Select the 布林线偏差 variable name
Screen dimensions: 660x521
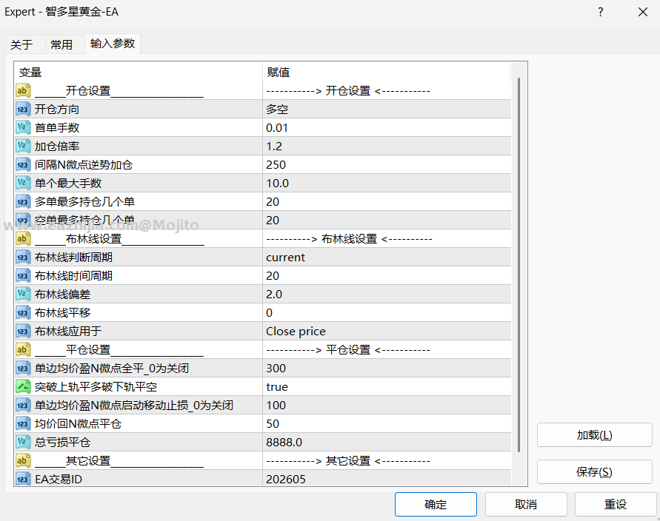click(x=62, y=295)
